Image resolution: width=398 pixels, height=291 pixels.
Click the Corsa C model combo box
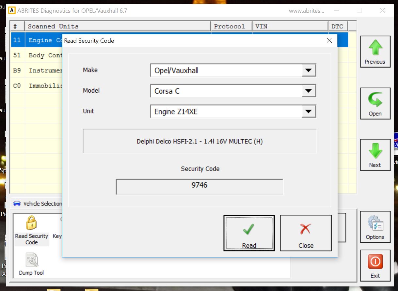point(233,91)
